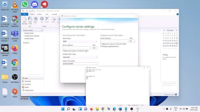Image resolution: width=200 pixels, height=112 pixels.
Task: Go to previous month in calendar
Action: point(164,30)
